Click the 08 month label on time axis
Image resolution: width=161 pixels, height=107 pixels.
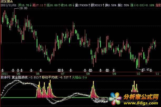click(88, 74)
